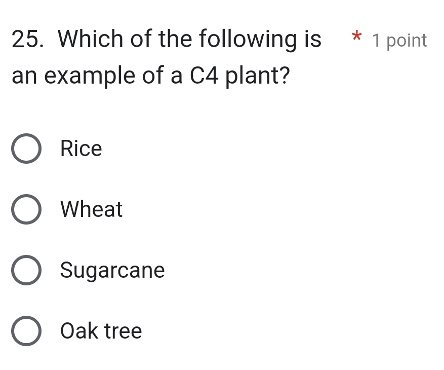Screen dimensions: 444x370
Task: Click the '1 point' score label
Action: (x=399, y=41)
